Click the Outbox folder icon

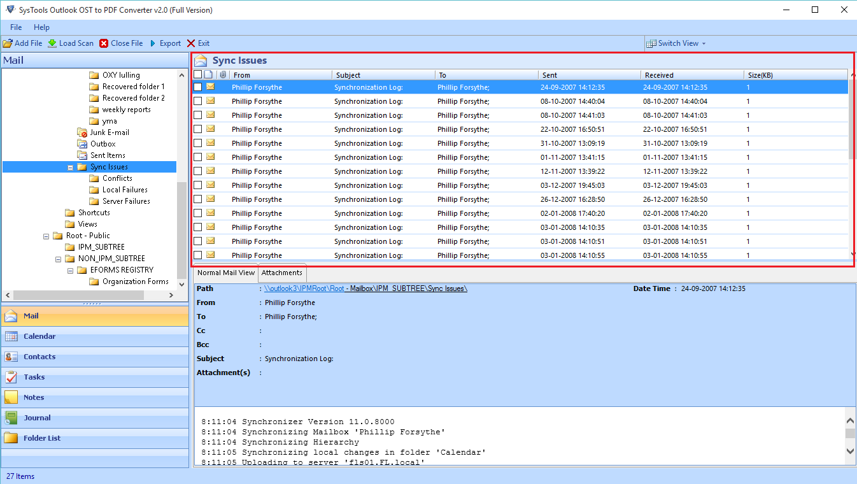click(x=82, y=144)
